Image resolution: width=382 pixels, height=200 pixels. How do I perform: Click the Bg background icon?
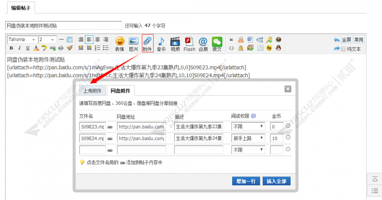click(269, 48)
